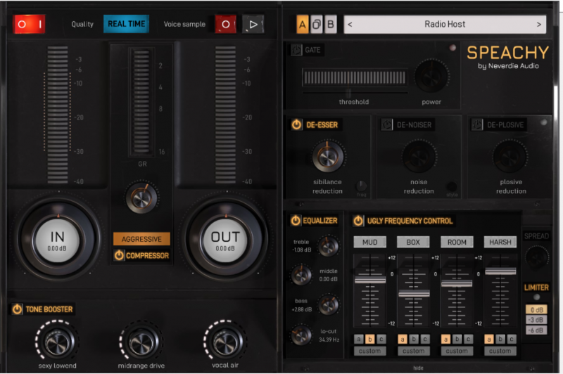Click the de-esser freq mini knob

point(361,186)
